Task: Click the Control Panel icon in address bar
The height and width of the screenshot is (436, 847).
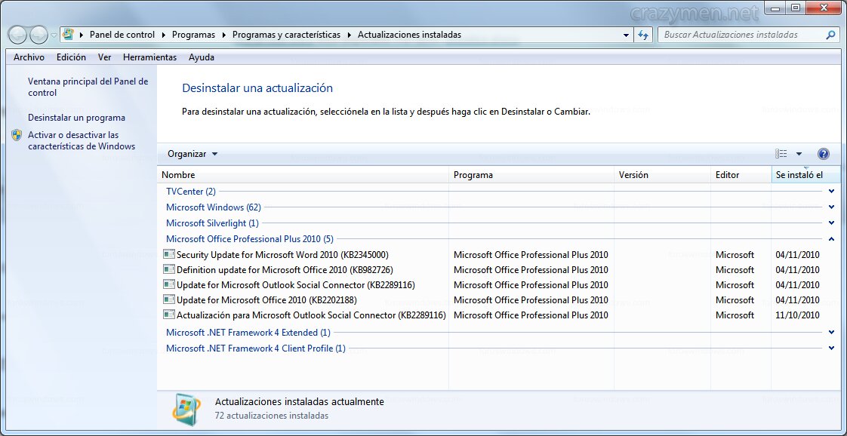Action: pyautogui.click(x=68, y=35)
